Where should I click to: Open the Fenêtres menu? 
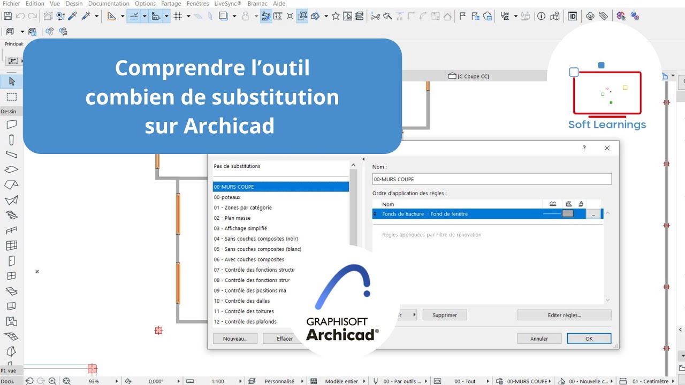click(197, 3)
